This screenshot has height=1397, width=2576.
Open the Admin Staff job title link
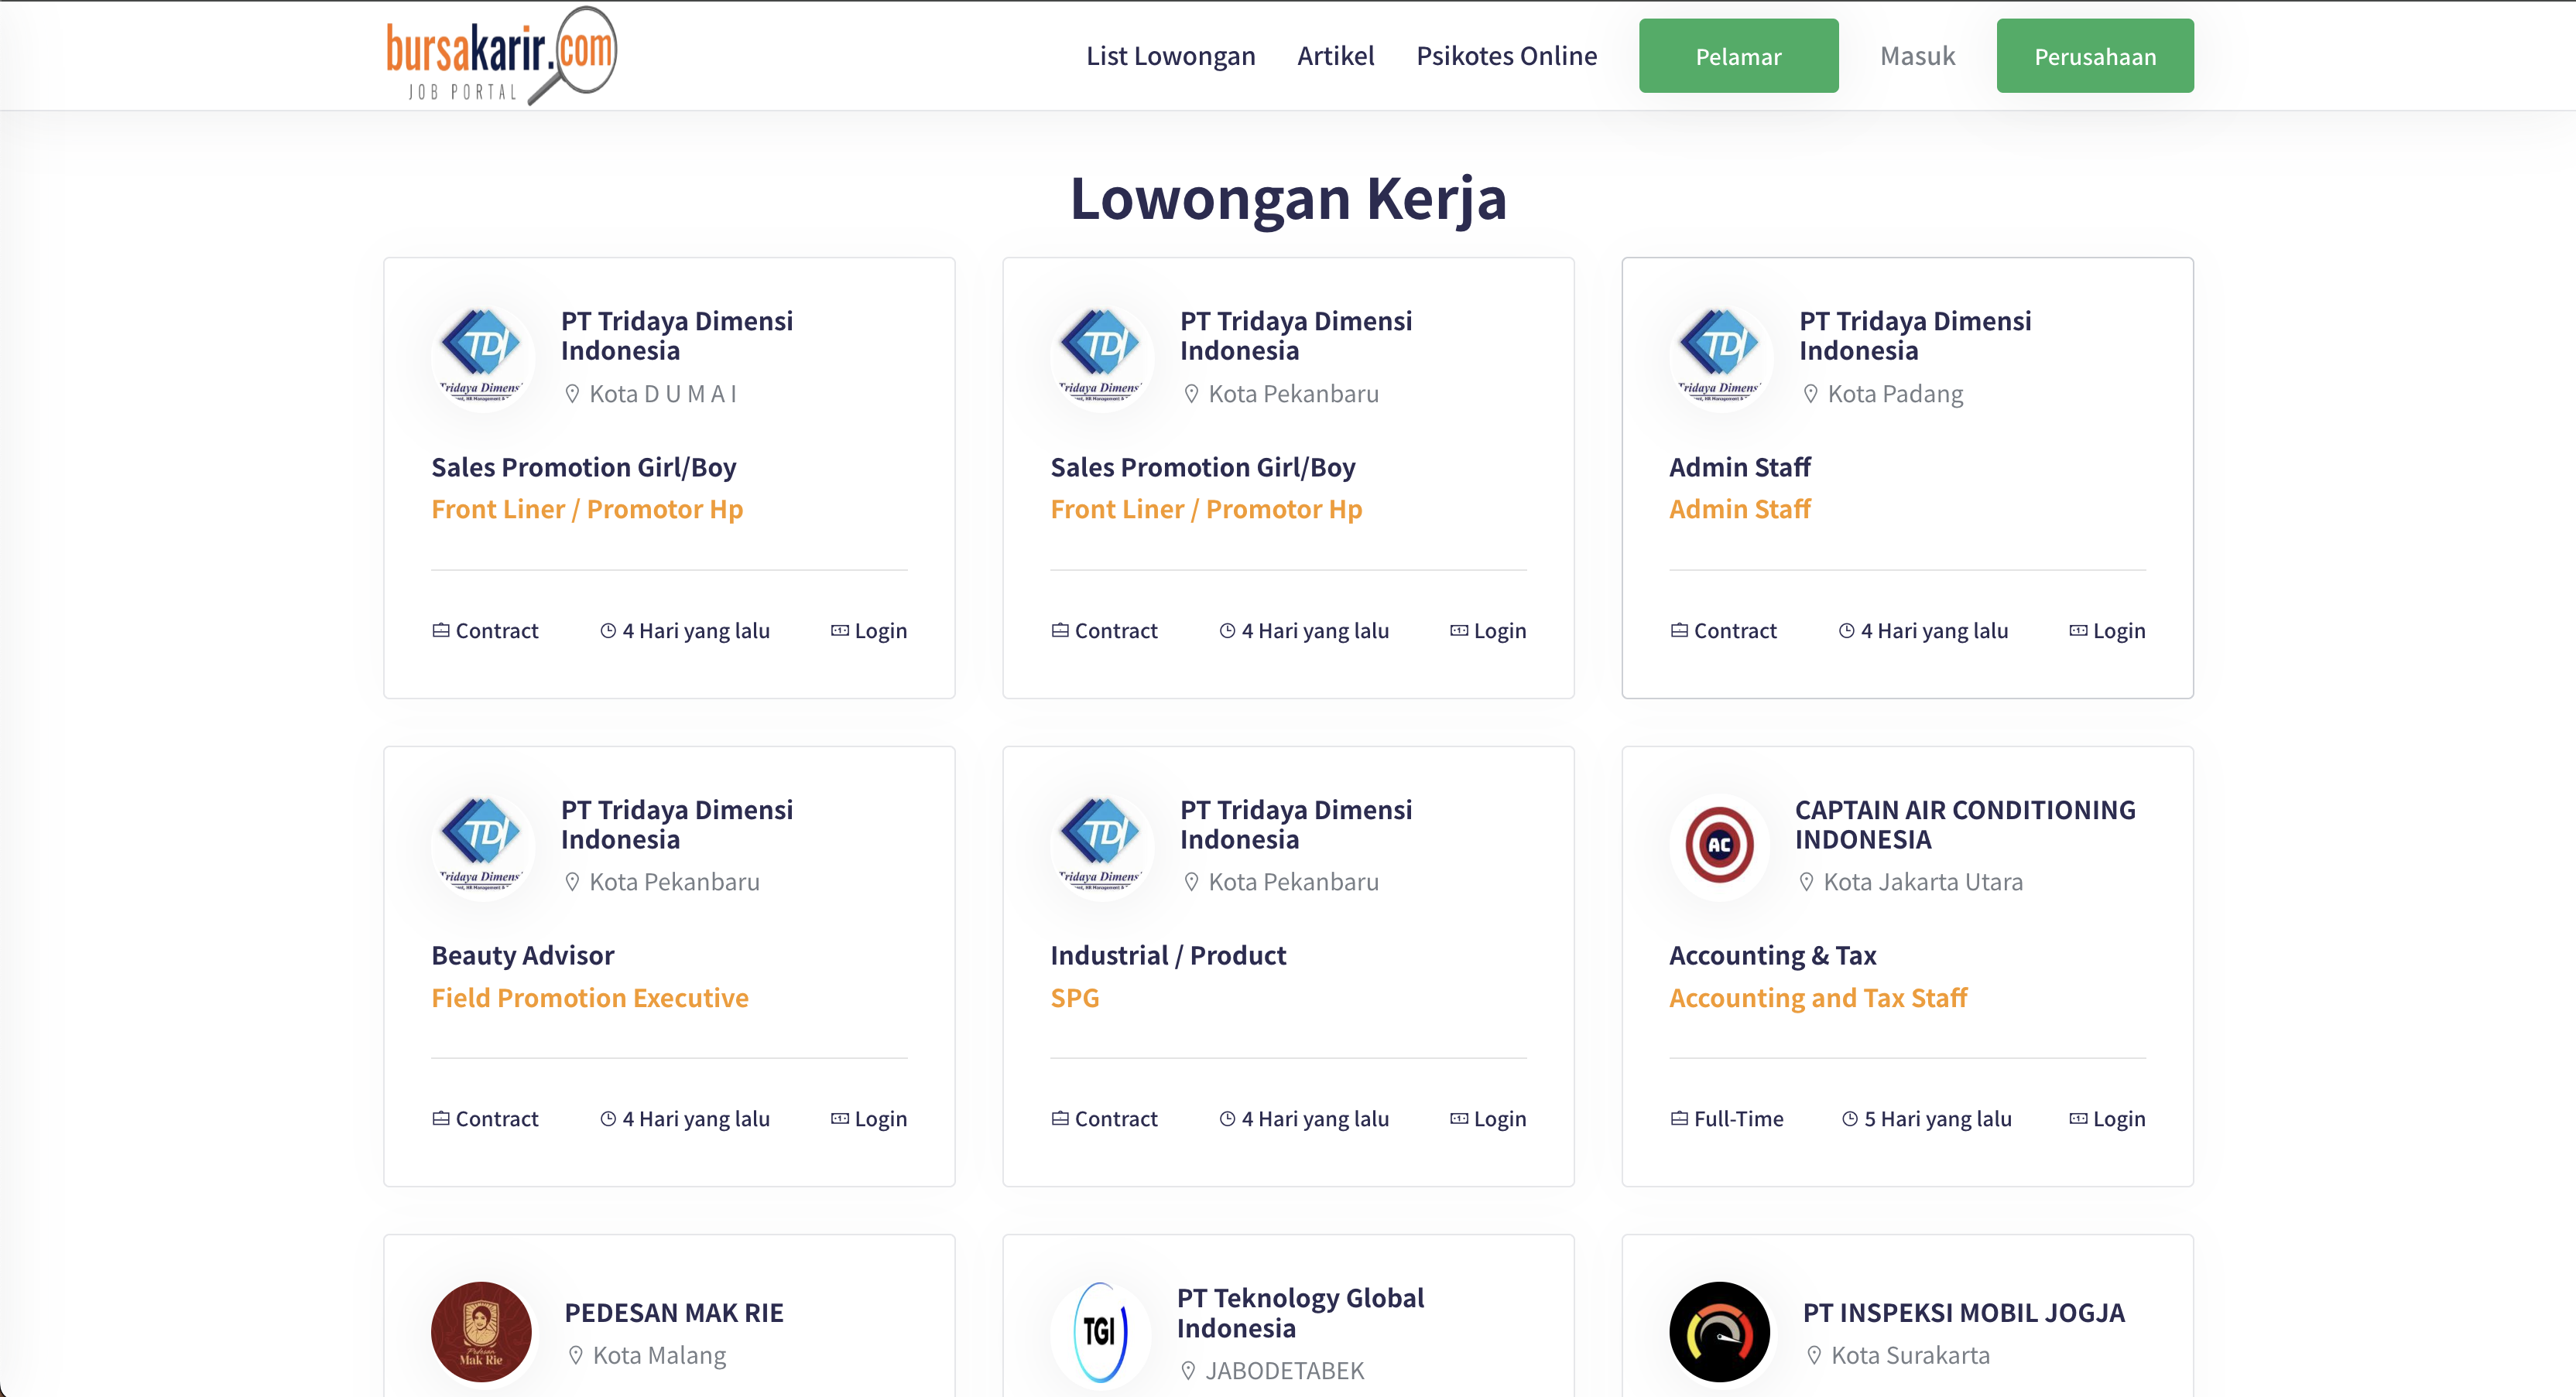click(x=1739, y=510)
